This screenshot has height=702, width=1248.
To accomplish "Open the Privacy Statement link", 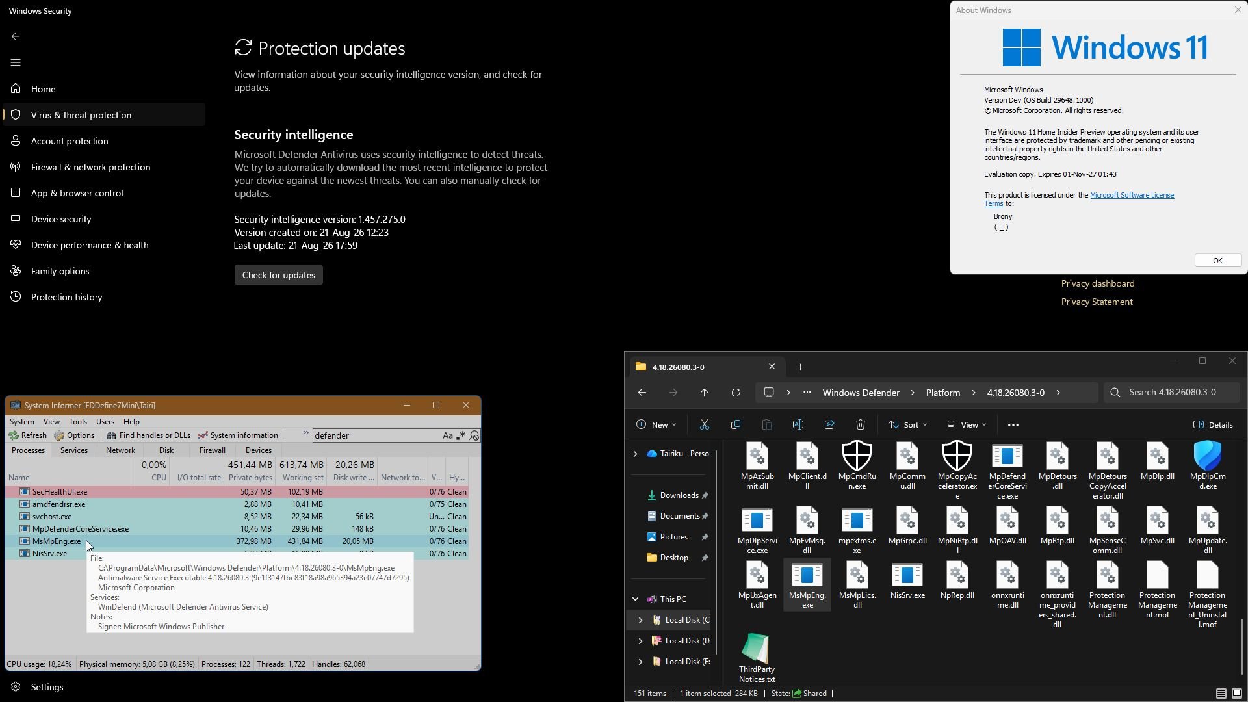I will coord(1097,302).
